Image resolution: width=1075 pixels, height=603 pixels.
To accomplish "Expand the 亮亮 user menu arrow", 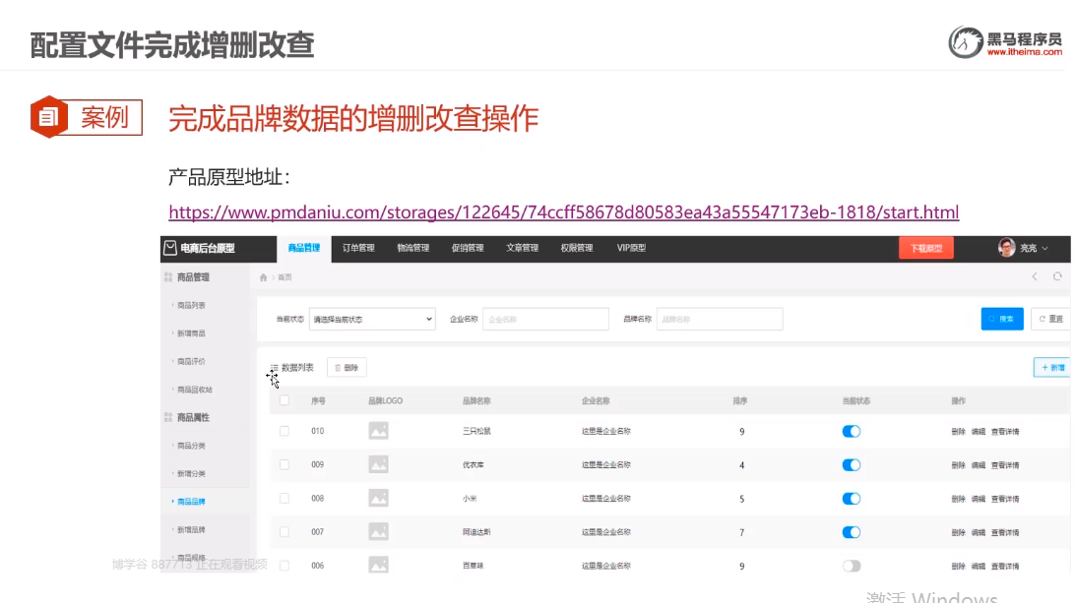I will pyautogui.click(x=1044, y=249).
